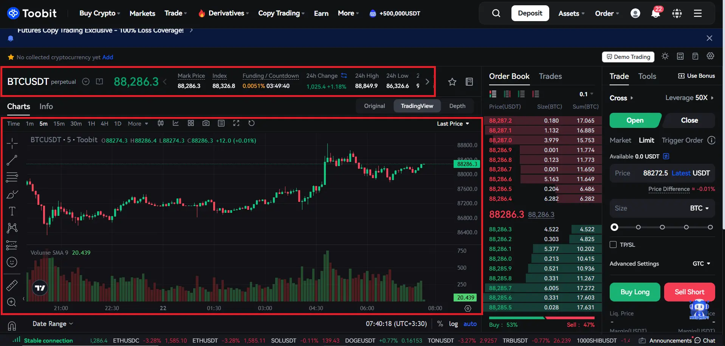725x346 pixels.
Task: Click the chart snapshot camera icon
Action: pyautogui.click(x=206, y=123)
